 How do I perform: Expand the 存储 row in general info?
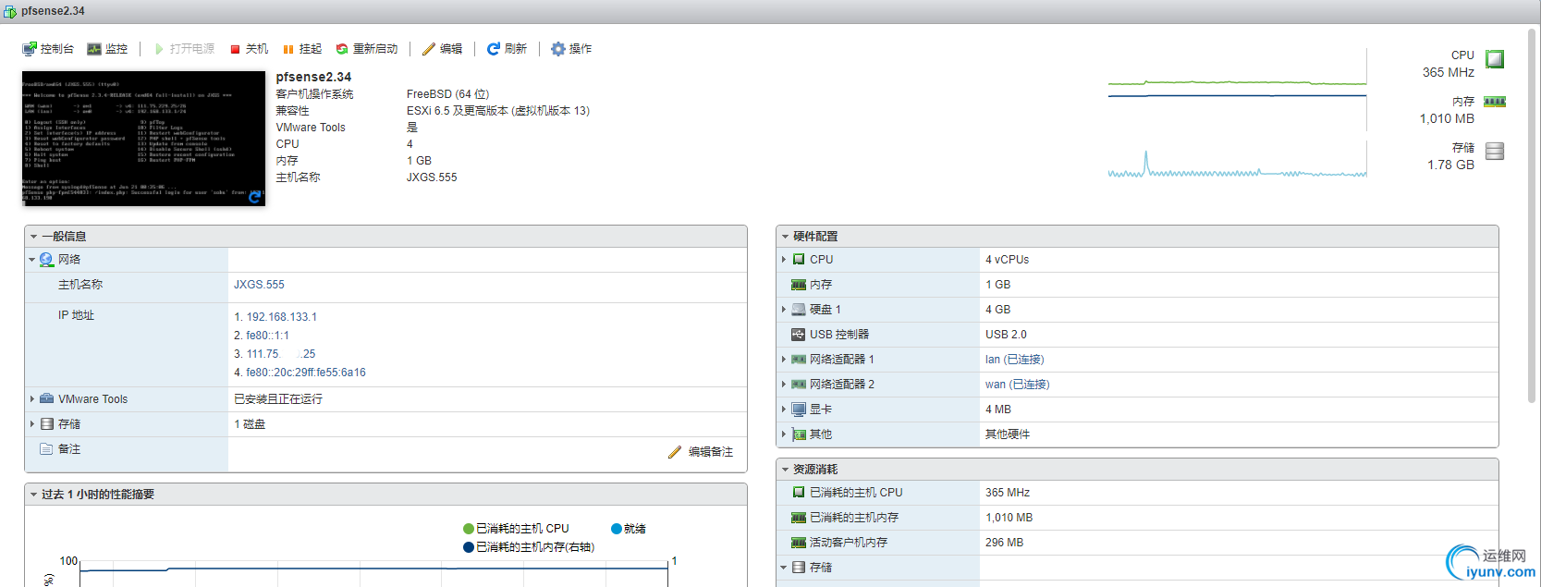coord(31,424)
